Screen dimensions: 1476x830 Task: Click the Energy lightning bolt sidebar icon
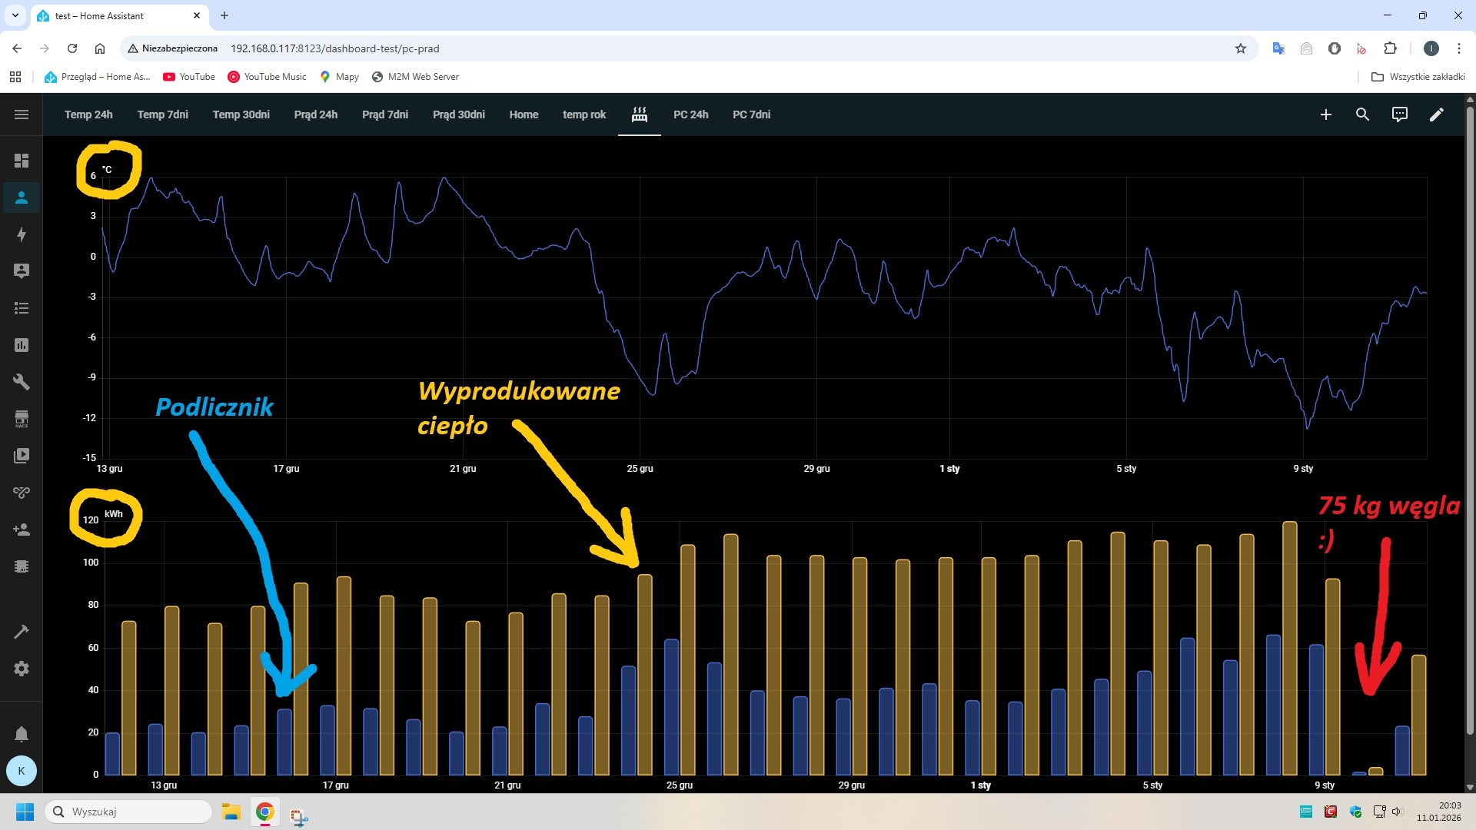[22, 234]
